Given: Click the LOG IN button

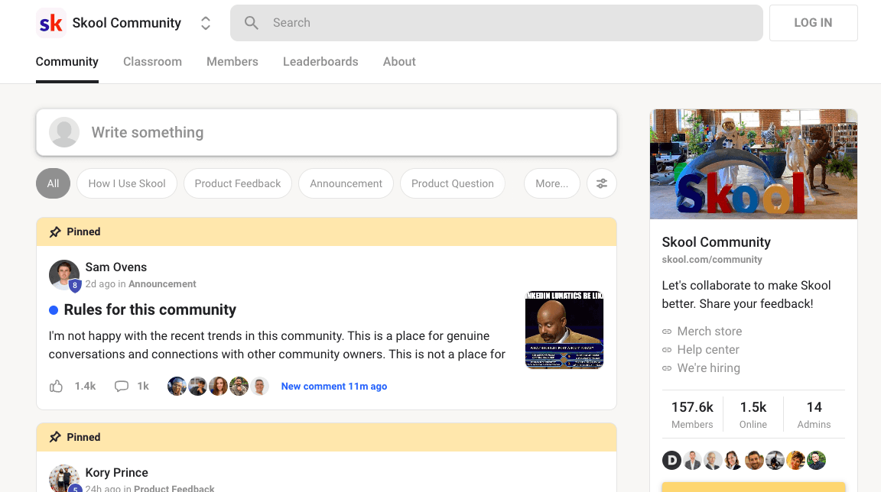Looking at the screenshot, I should tap(813, 22).
